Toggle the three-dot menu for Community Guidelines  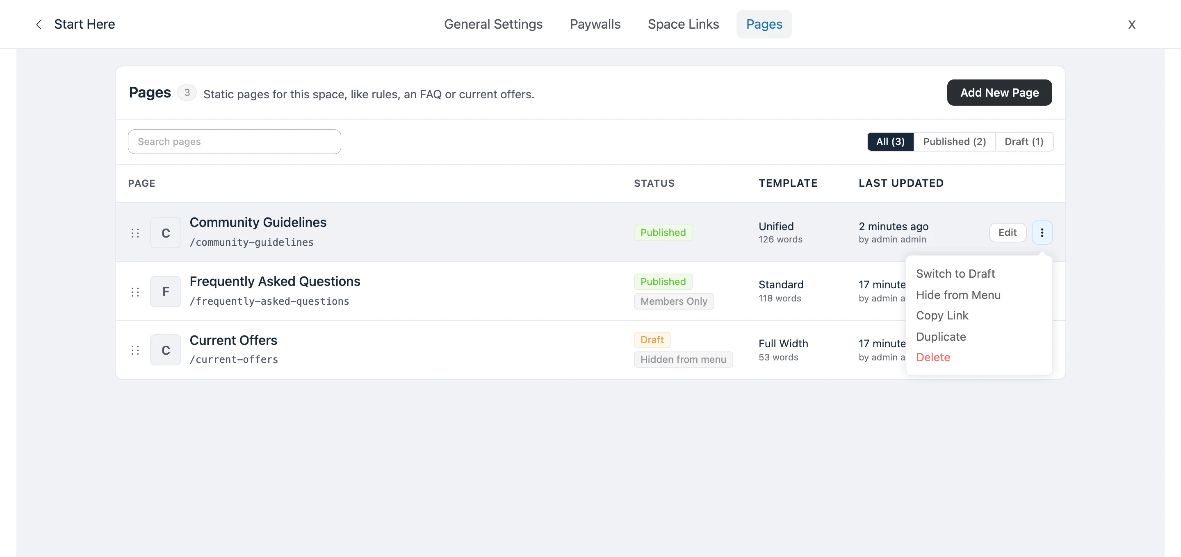click(x=1042, y=233)
